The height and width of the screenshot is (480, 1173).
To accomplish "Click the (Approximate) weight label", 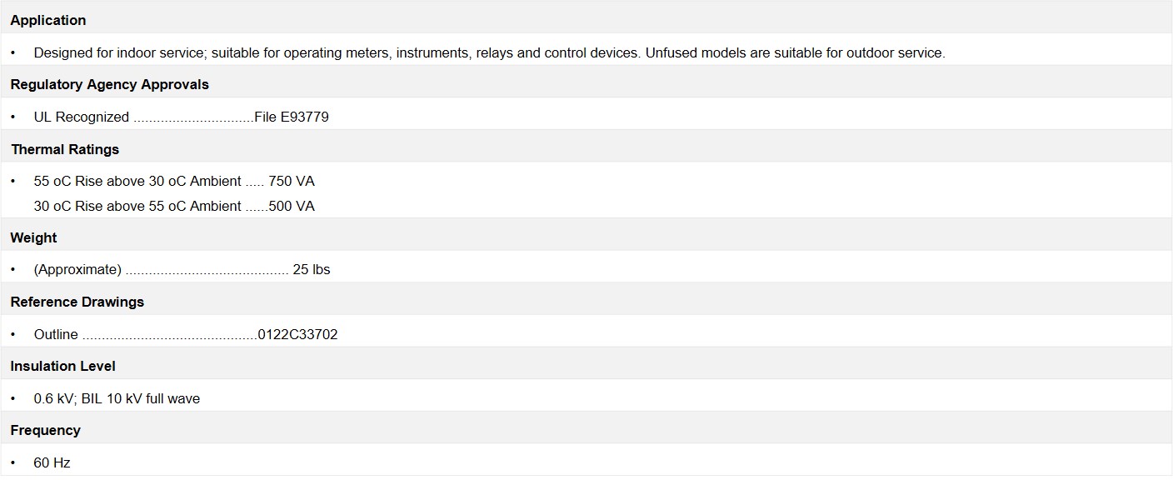I will point(77,269).
